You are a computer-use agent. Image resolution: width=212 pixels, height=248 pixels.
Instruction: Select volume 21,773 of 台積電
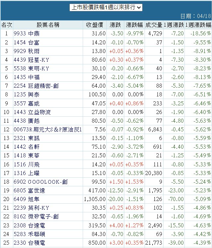point(154,243)
